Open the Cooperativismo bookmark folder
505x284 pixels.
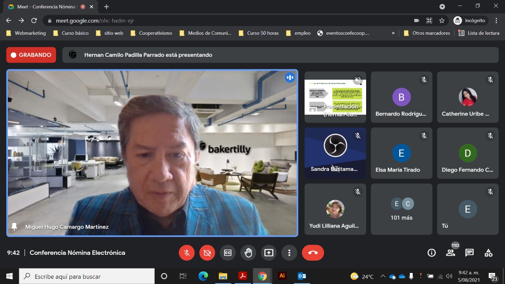click(151, 33)
